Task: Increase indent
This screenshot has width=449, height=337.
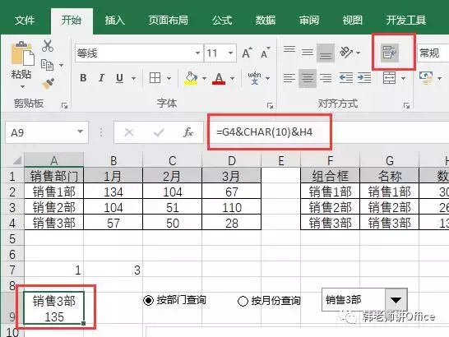Action: pyautogui.click(x=364, y=78)
